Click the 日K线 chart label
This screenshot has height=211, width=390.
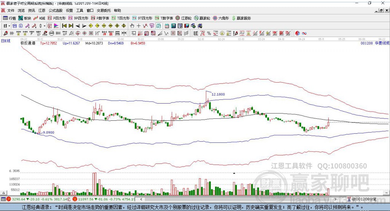point(6,41)
